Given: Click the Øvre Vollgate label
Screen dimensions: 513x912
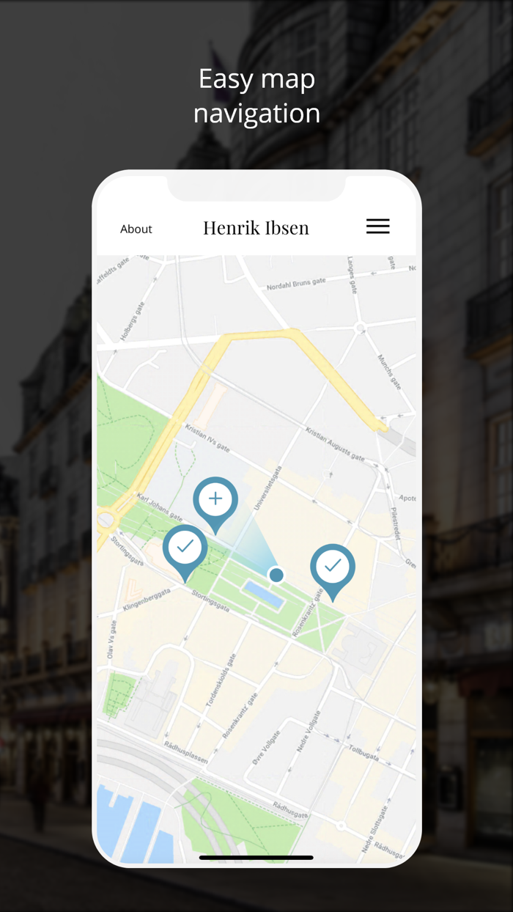Looking at the screenshot, I should click(x=266, y=747).
